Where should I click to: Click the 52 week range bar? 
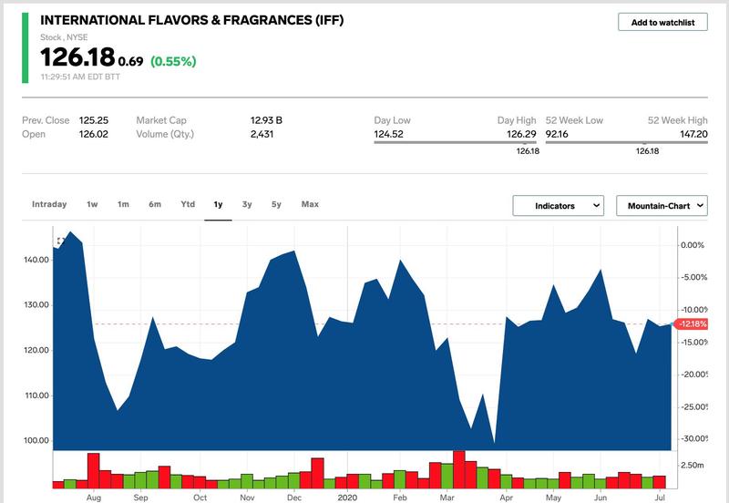click(x=626, y=142)
